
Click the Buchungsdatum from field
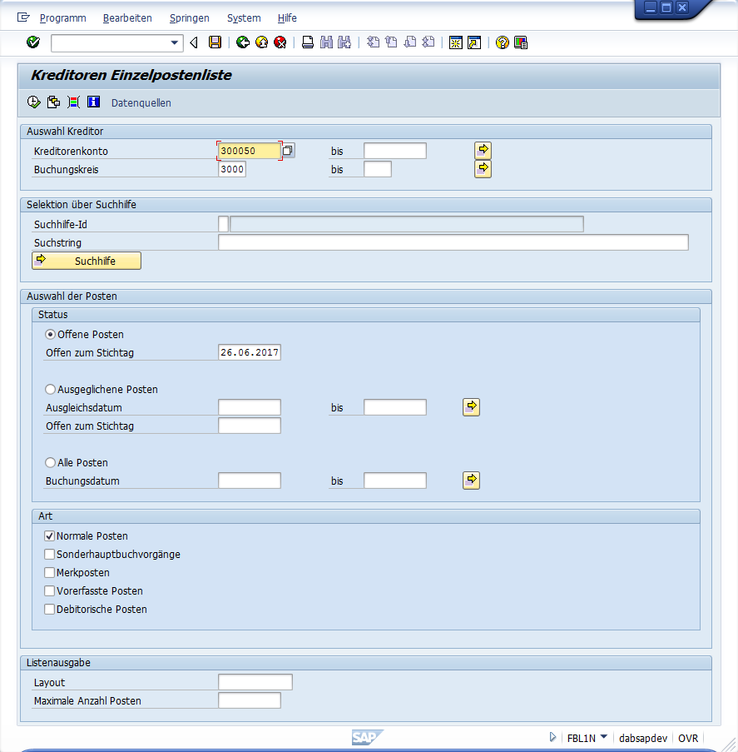(x=250, y=481)
